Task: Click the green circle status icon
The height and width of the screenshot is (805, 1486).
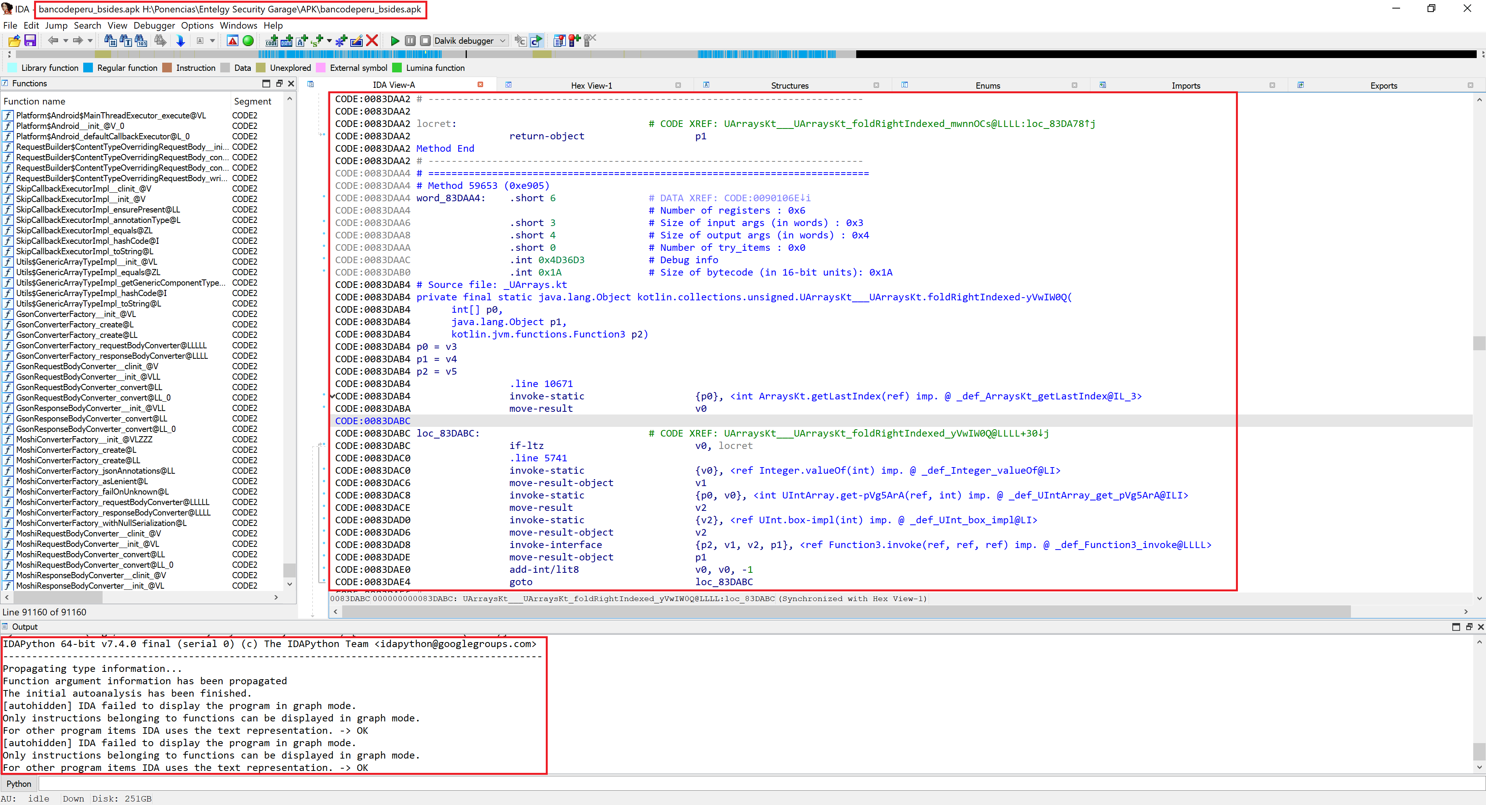Action: click(248, 40)
